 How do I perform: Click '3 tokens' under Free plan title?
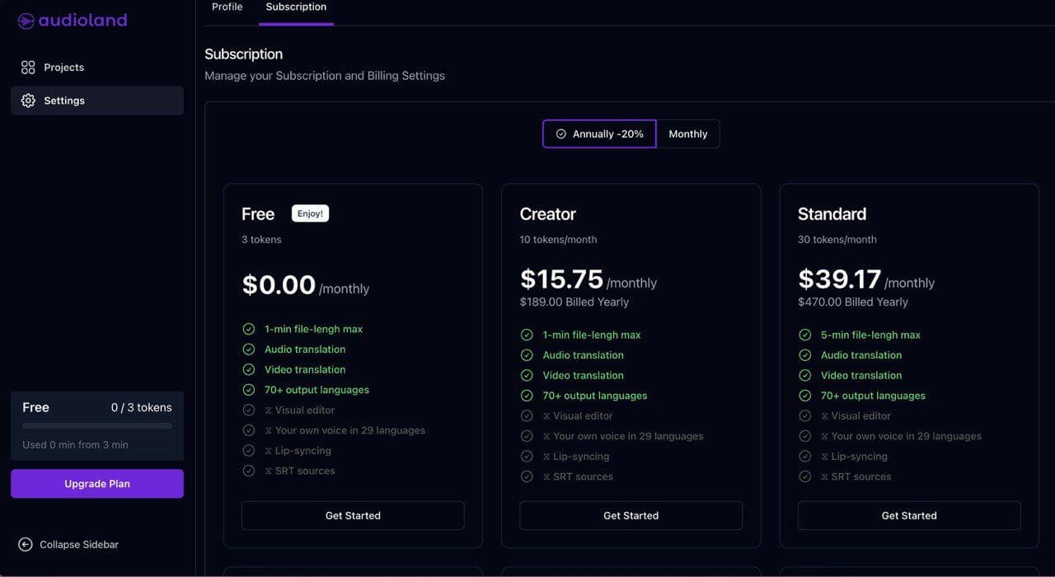[x=261, y=240]
